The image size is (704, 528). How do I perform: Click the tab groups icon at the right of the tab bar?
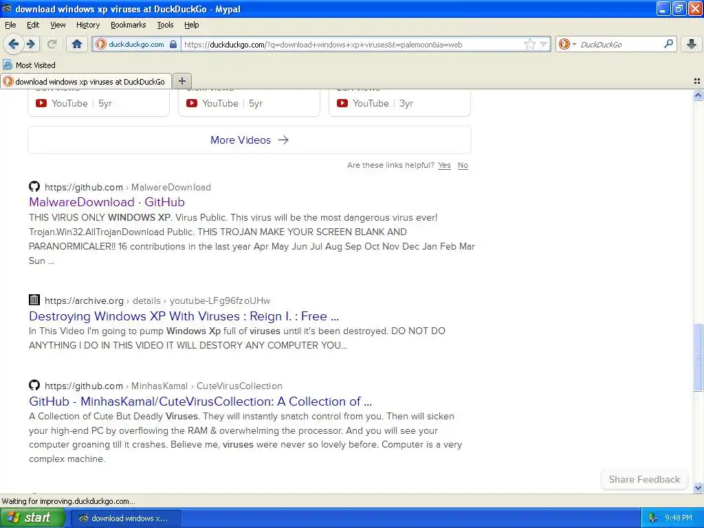697,81
